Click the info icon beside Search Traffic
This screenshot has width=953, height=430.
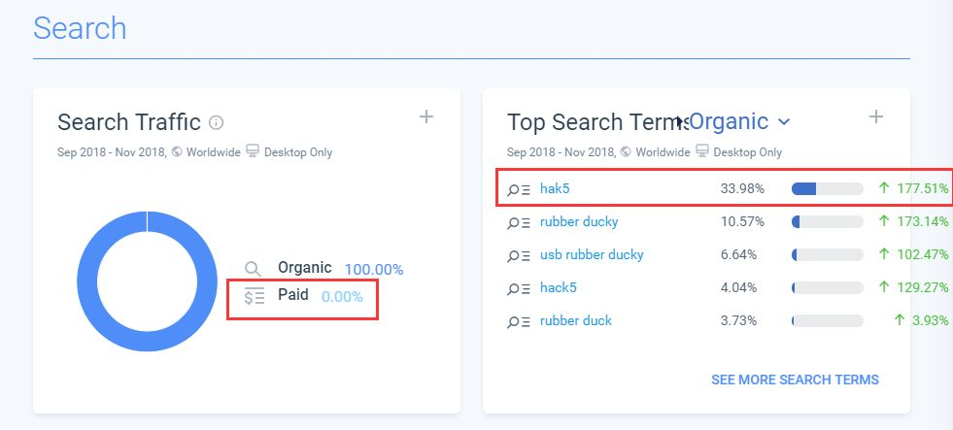tap(216, 122)
